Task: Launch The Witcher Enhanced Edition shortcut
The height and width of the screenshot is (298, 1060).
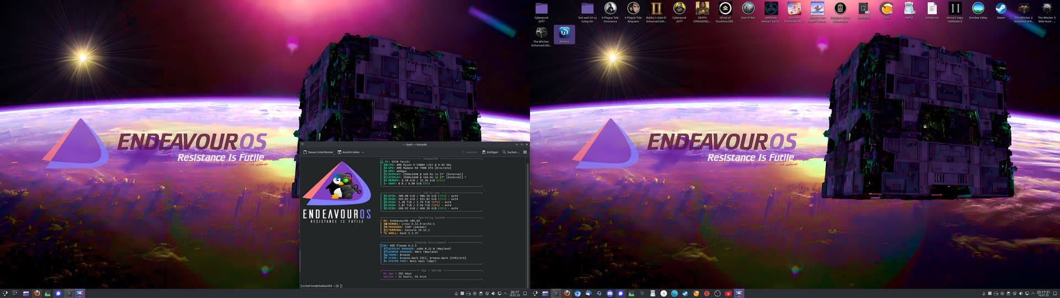Action: 541,36
